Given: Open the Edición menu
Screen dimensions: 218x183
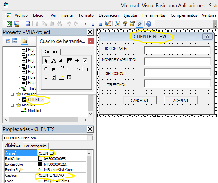Looking at the screenshot, I should [39, 15].
